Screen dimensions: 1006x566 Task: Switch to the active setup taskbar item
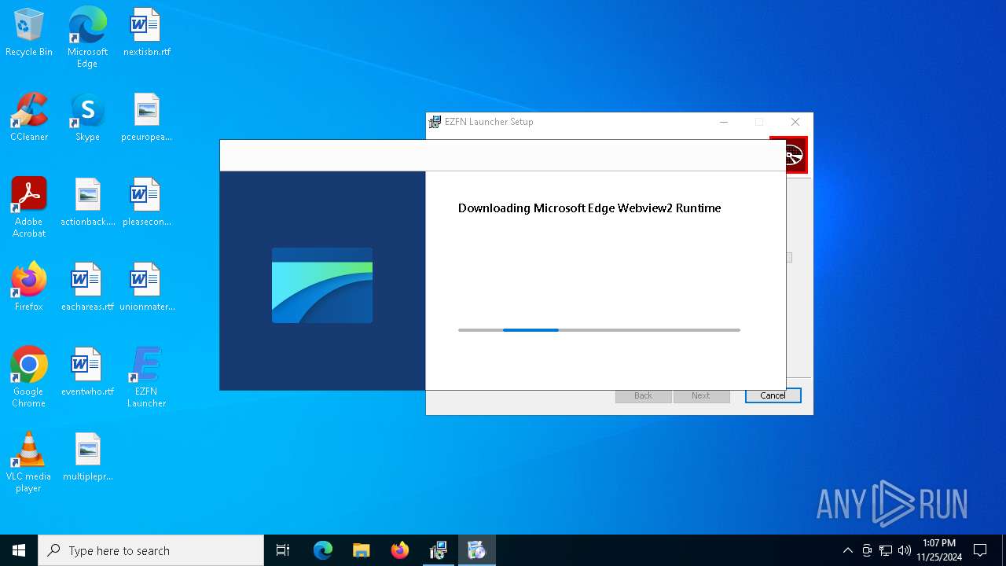click(476, 550)
